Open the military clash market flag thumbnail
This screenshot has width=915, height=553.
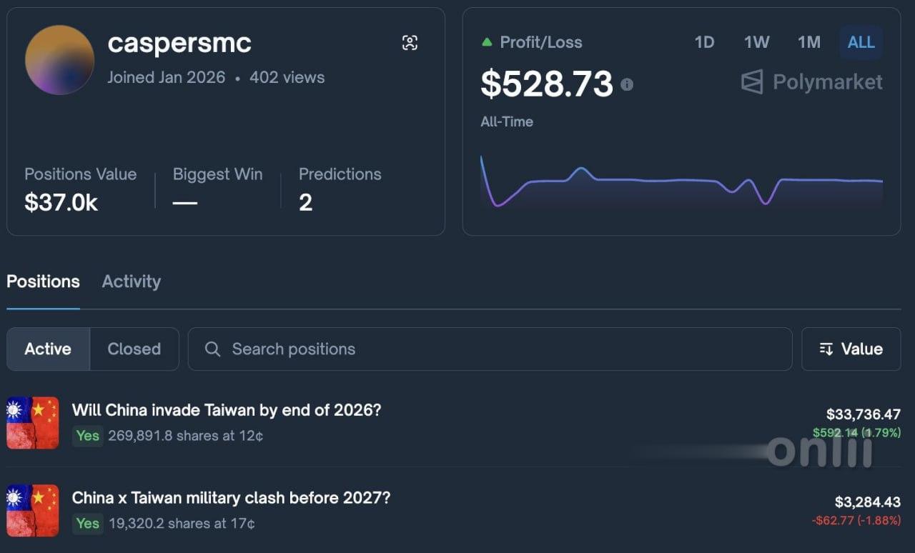pyautogui.click(x=33, y=510)
